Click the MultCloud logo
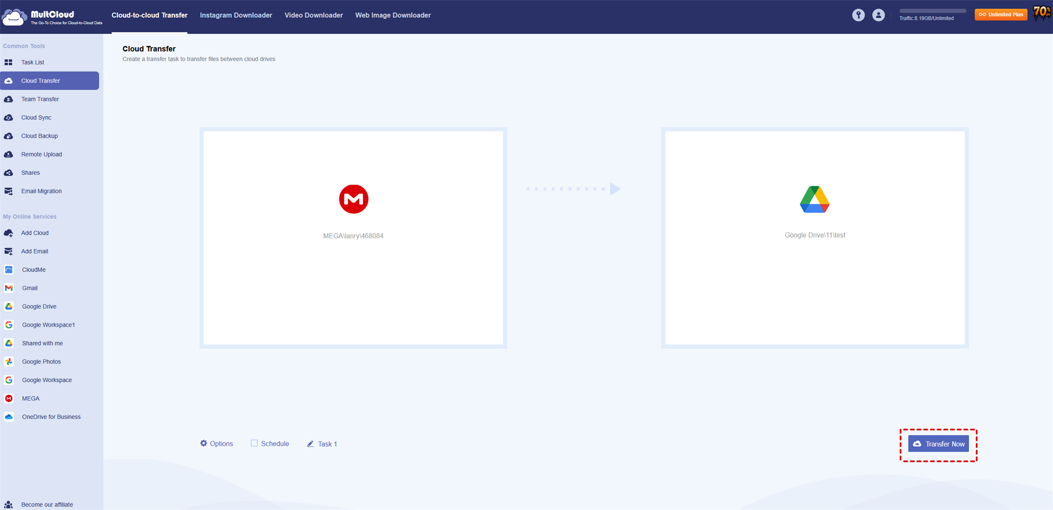1053x510 pixels. point(53,17)
